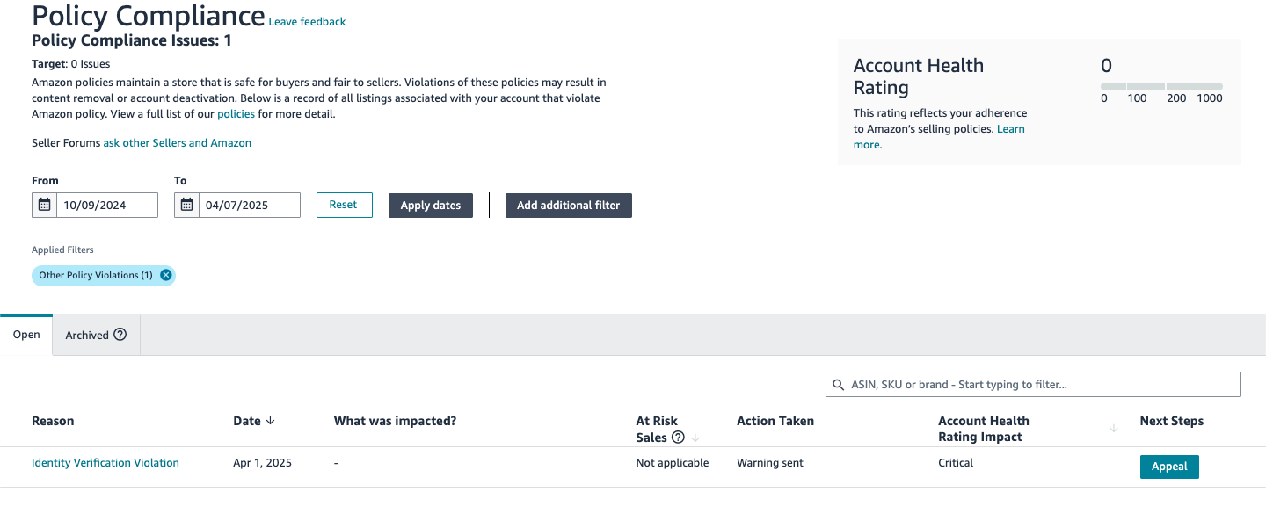Click the Reason column header

tap(53, 421)
